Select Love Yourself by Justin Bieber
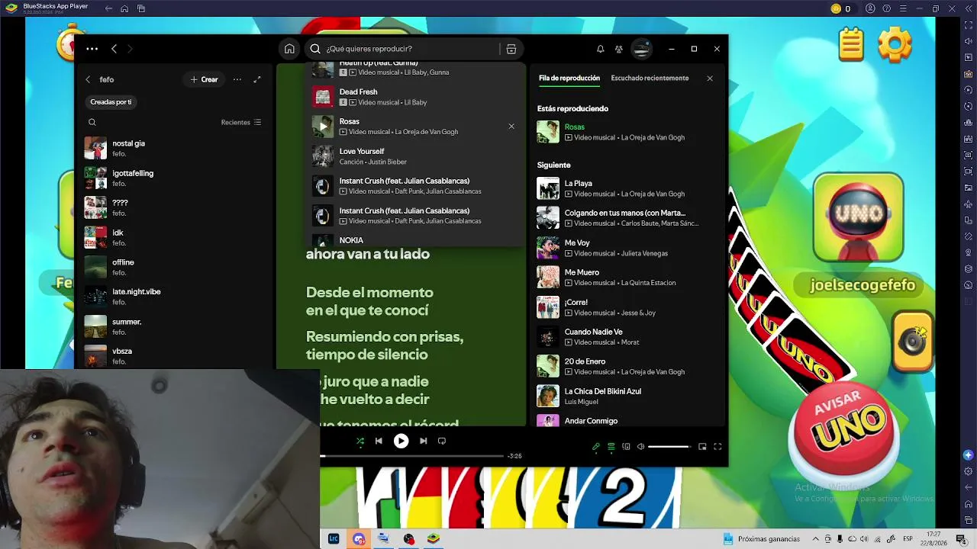The width and height of the screenshot is (977, 549). (414, 156)
